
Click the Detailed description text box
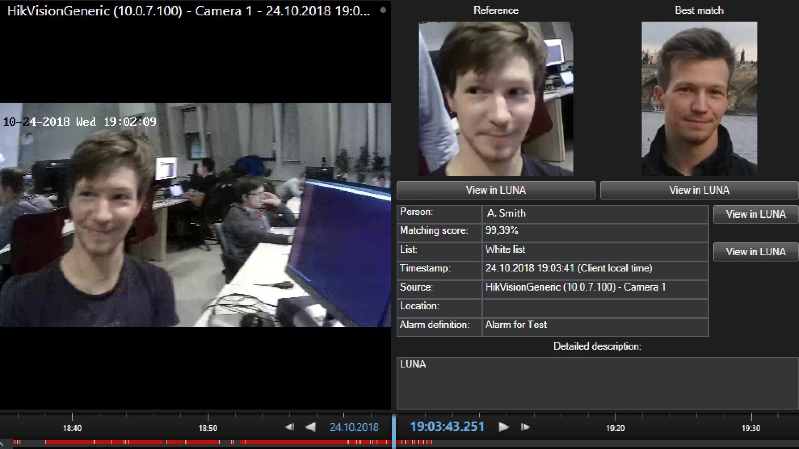tap(598, 383)
